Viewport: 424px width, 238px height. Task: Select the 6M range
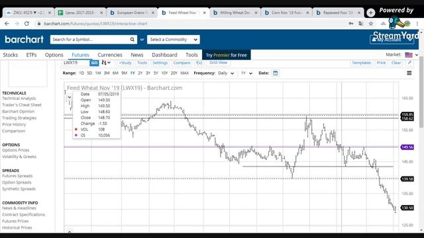(115, 73)
